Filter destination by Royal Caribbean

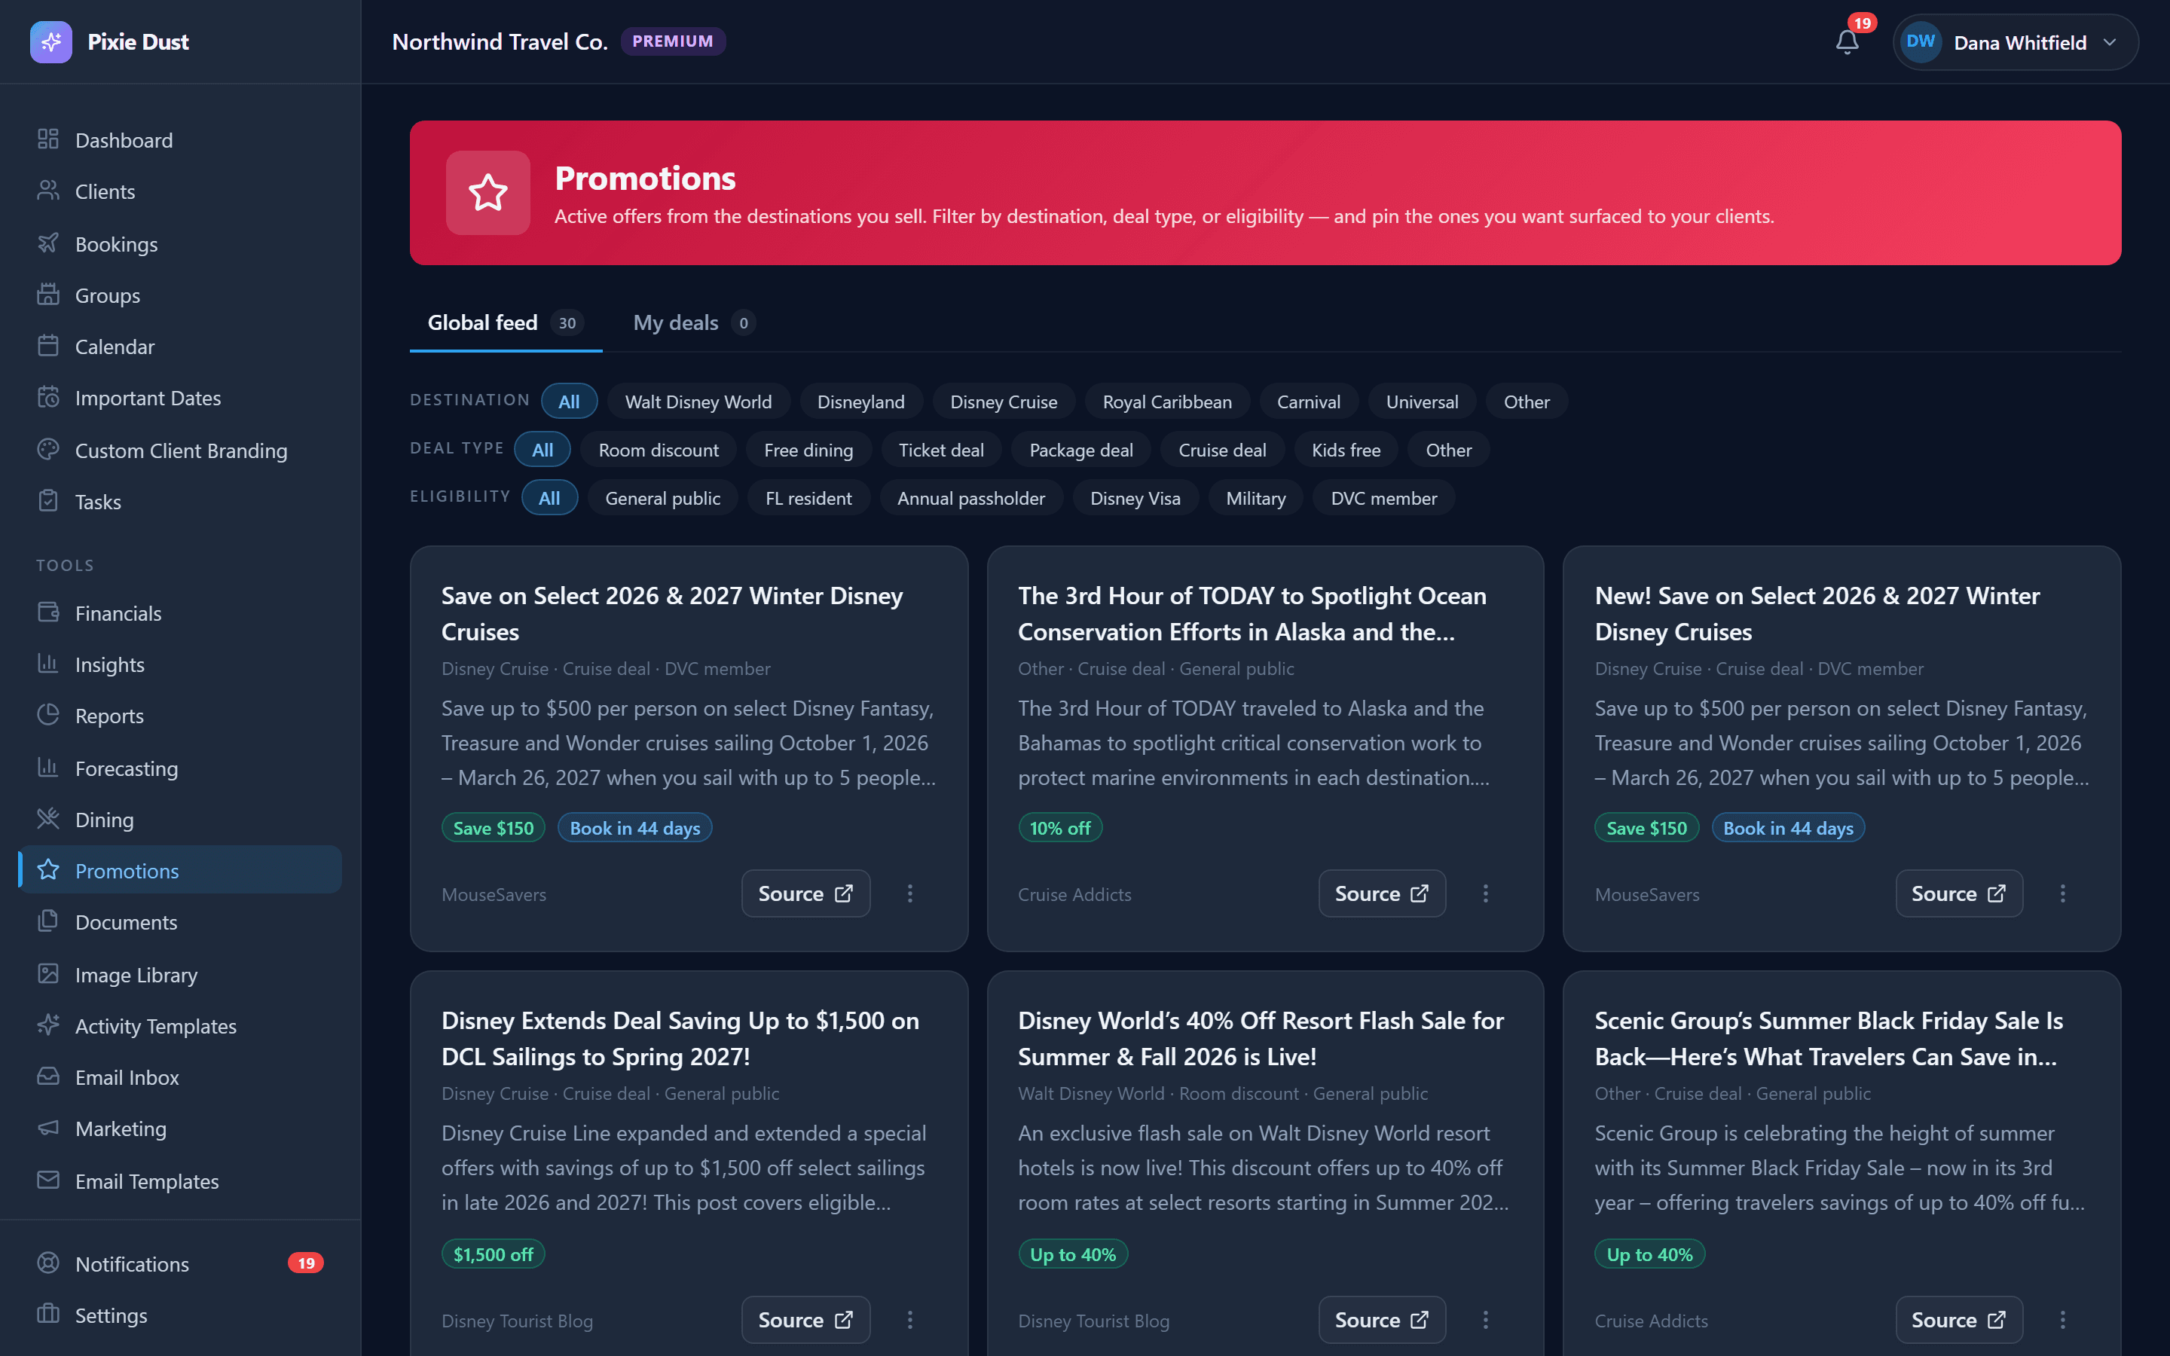(x=1166, y=402)
